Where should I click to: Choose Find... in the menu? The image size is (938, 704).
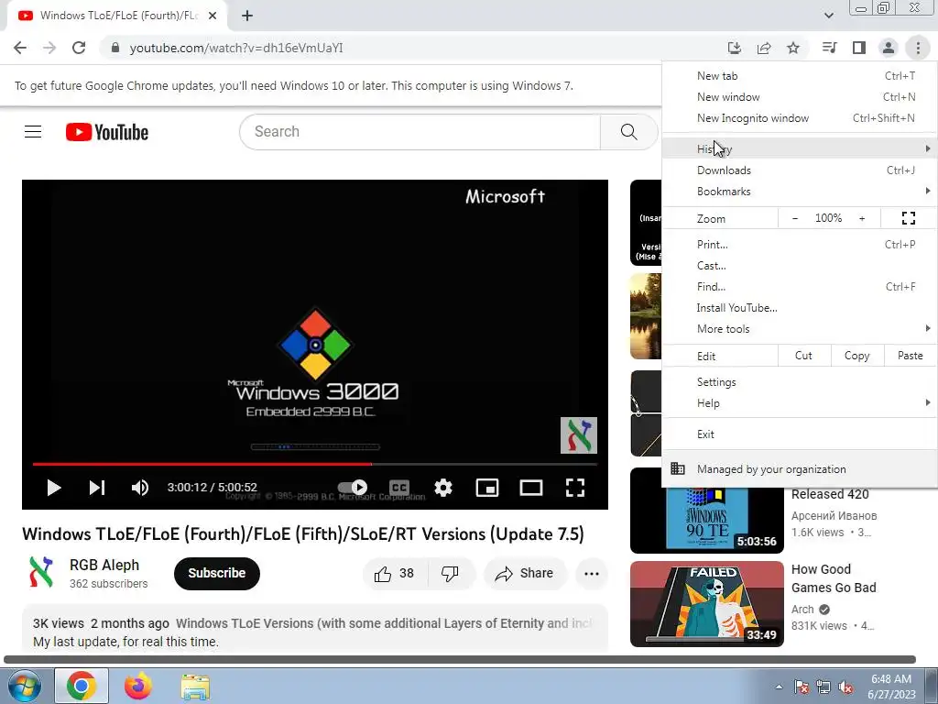pos(799,286)
